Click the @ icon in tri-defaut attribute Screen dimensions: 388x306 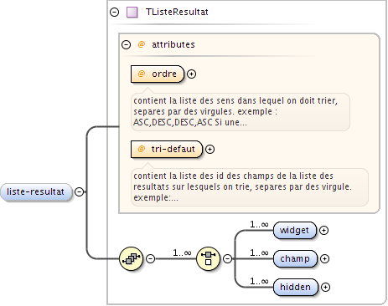pos(142,149)
